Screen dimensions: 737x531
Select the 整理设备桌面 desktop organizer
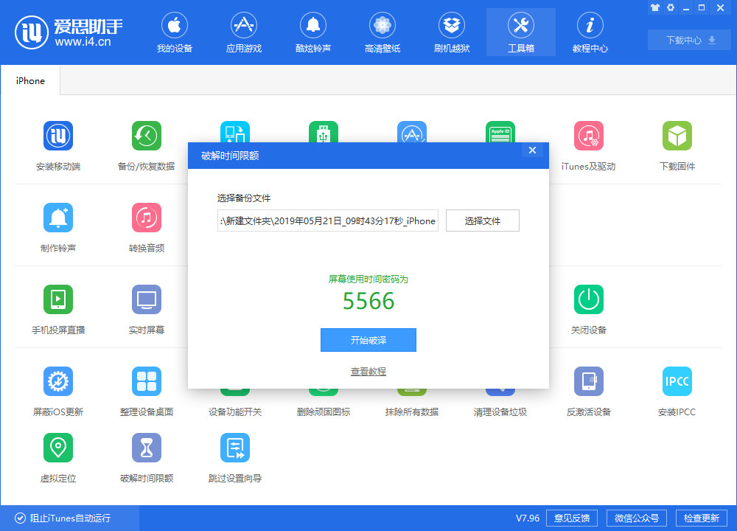146,381
